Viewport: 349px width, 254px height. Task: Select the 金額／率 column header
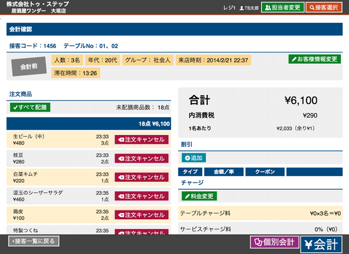point(226,172)
